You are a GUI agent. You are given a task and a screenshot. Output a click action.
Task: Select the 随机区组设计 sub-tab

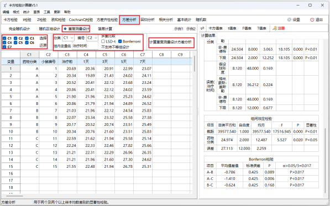pos(49,29)
